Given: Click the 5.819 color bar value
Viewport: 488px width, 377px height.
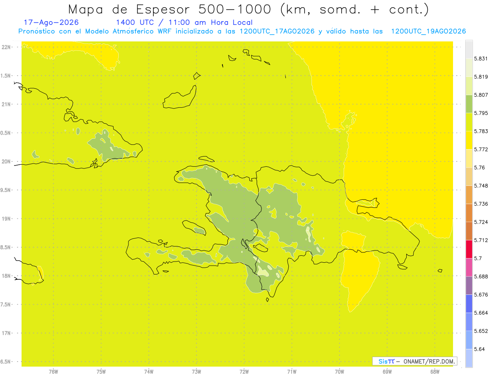Looking at the screenshot, I should pyautogui.click(x=481, y=76).
